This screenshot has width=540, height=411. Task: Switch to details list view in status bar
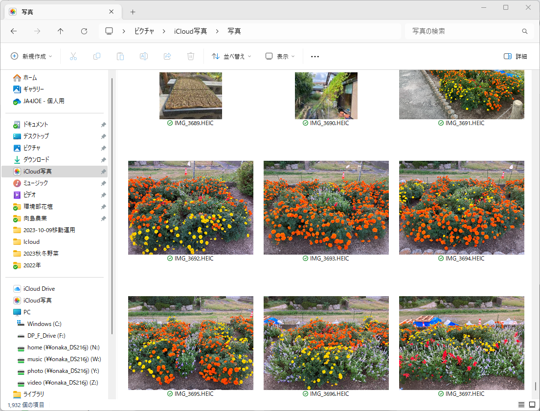point(521,405)
